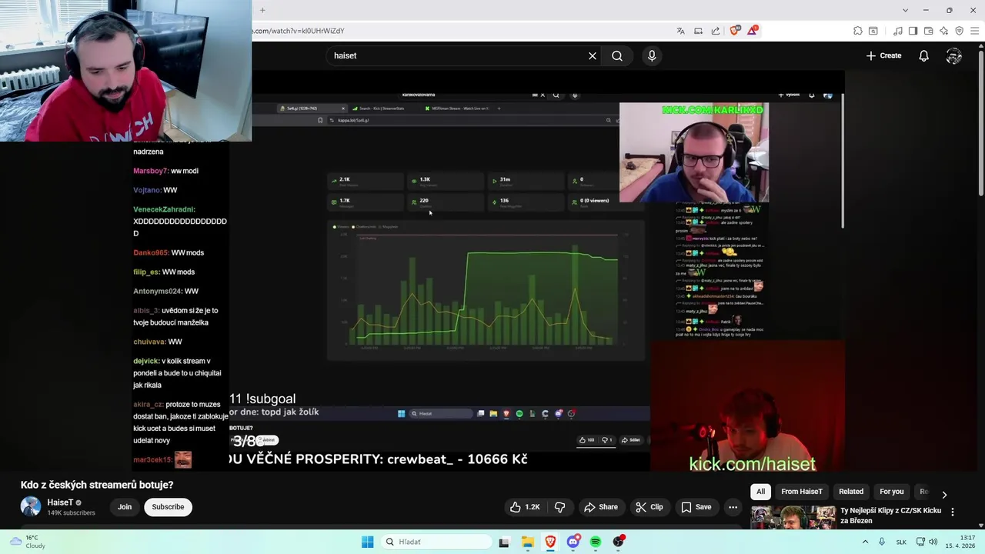Toggle the browser sidebar panel icon
985x554 pixels.
click(913, 31)
